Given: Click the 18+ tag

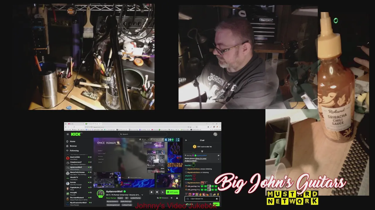Looking at the screenshot, I should pos(127,198).
